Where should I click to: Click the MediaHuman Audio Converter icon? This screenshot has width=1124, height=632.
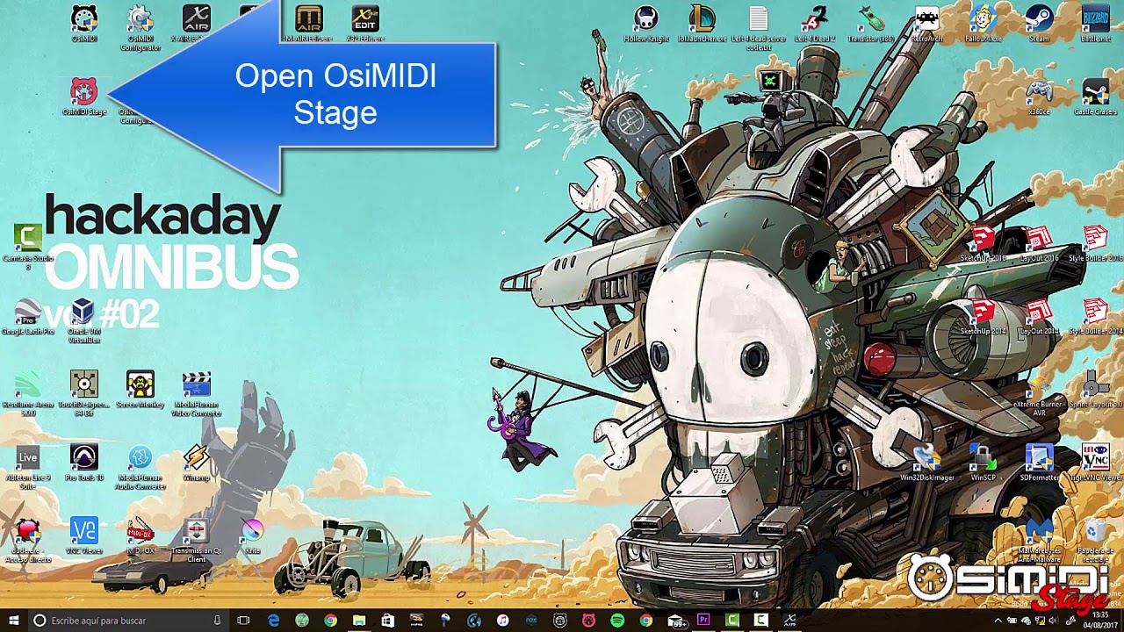(x=140, y=467)
